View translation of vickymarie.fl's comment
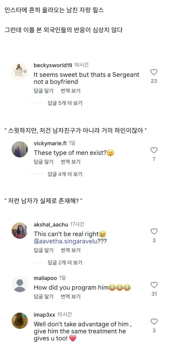This screenshot has width=171, height=342. click(x=71, y=162)
